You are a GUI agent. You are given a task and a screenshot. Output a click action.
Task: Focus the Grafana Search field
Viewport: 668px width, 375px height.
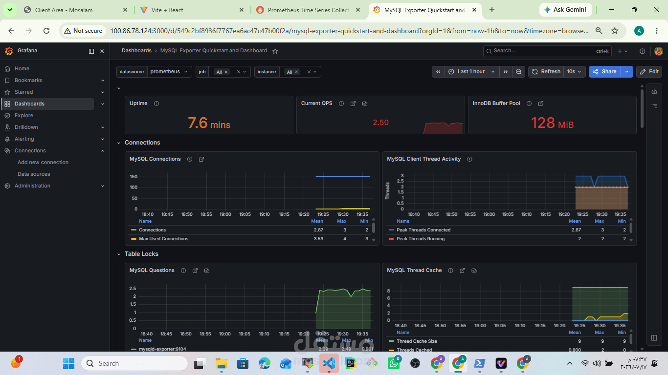tap(547, 51)
